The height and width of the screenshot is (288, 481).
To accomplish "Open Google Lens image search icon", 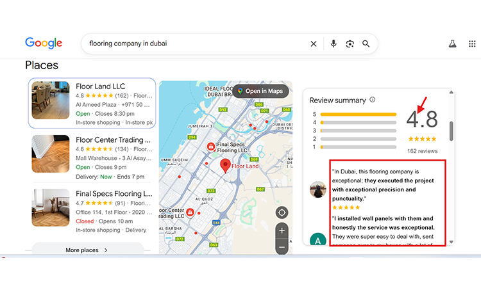I will 350,44.
